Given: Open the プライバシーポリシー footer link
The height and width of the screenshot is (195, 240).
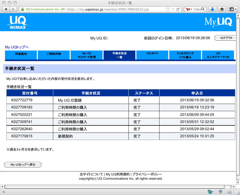Looking at the screenshot, I should tap(147, 174).
